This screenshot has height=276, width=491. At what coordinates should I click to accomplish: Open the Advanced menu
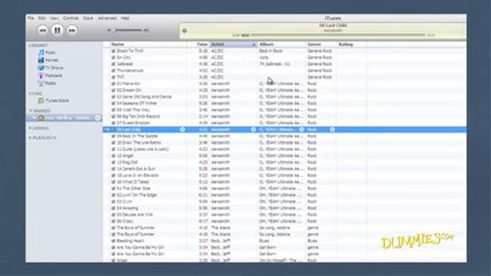click(107, 18)
